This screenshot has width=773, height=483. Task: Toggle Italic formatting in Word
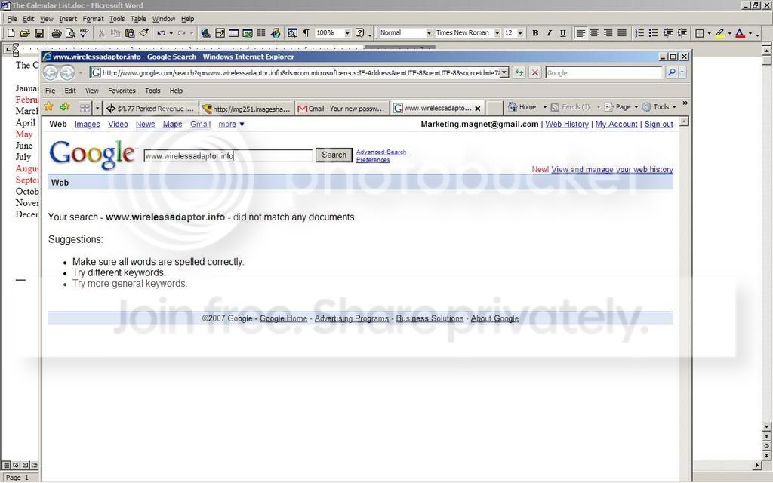550,33
